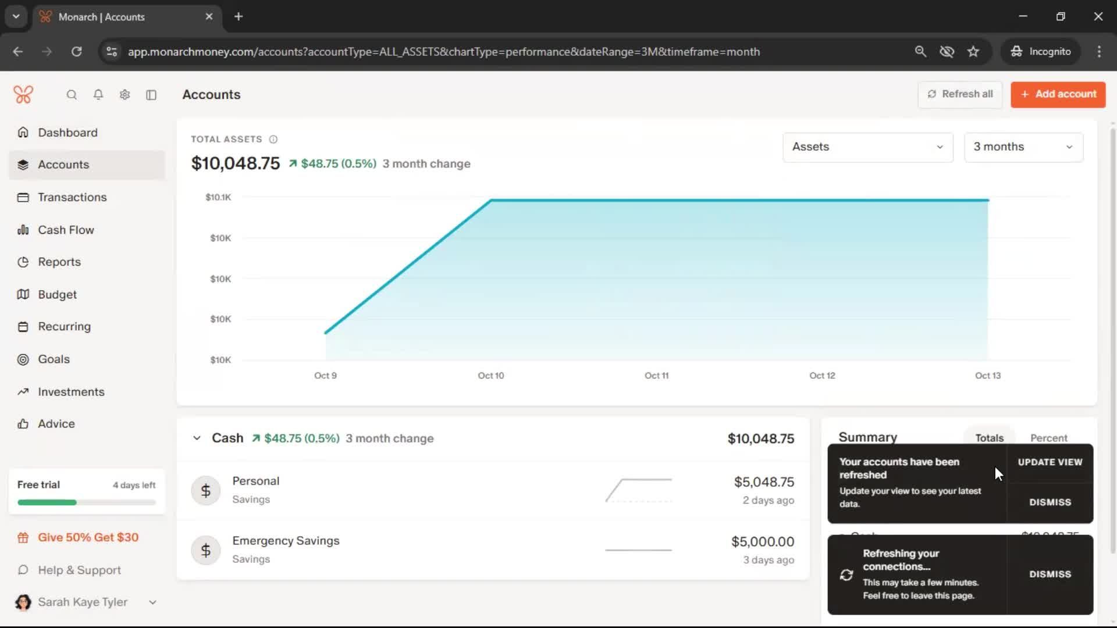
Task: Click the Personal savings dollar icon
Action: (205, 491)
